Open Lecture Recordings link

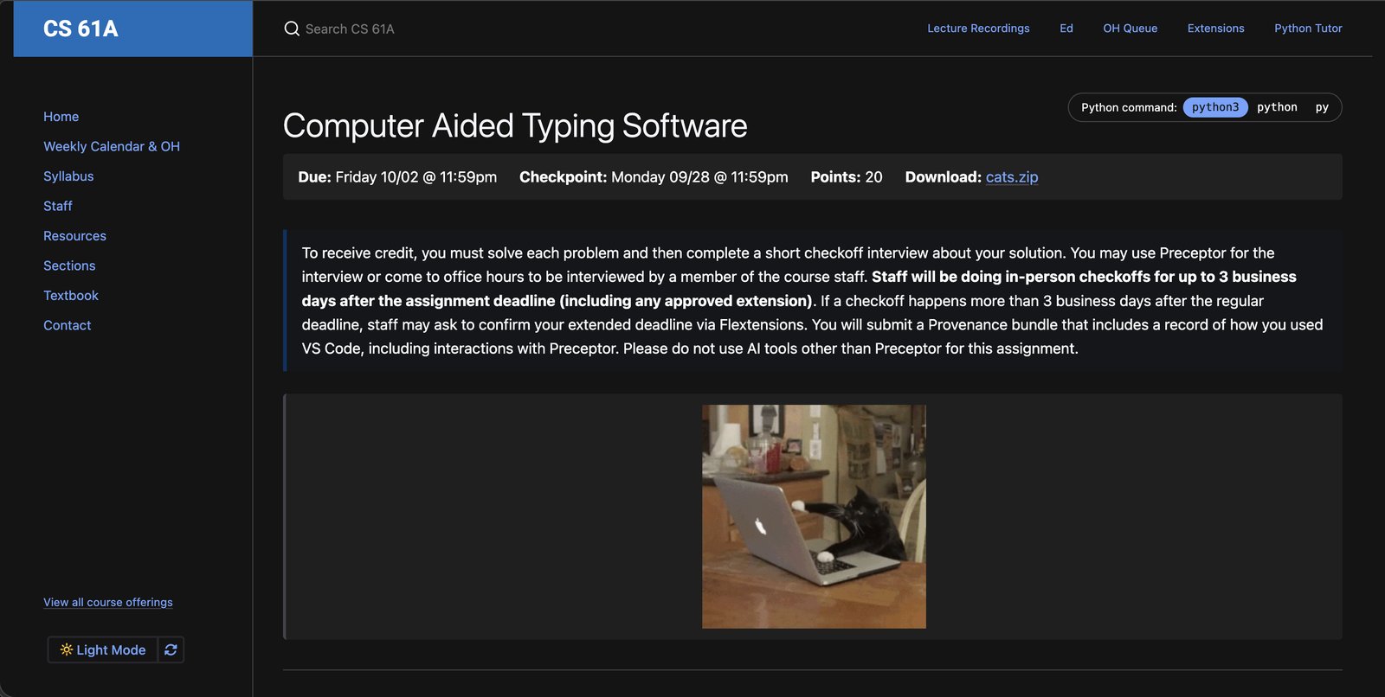[978, 29]
